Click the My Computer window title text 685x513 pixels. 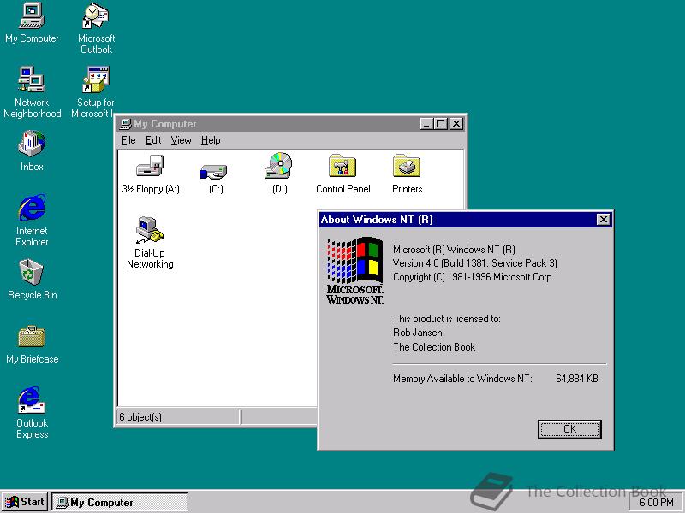tap(165, 124)
